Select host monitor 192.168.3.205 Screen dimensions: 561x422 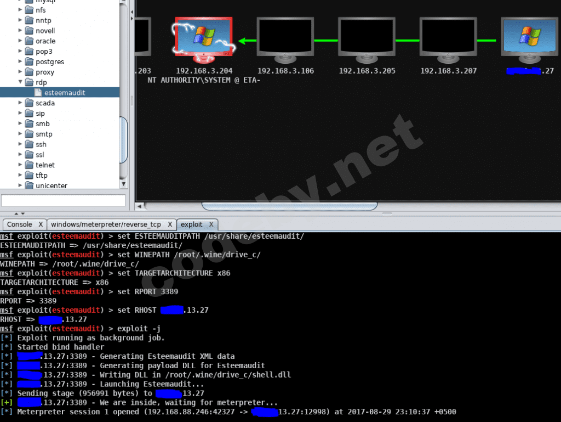367,40
